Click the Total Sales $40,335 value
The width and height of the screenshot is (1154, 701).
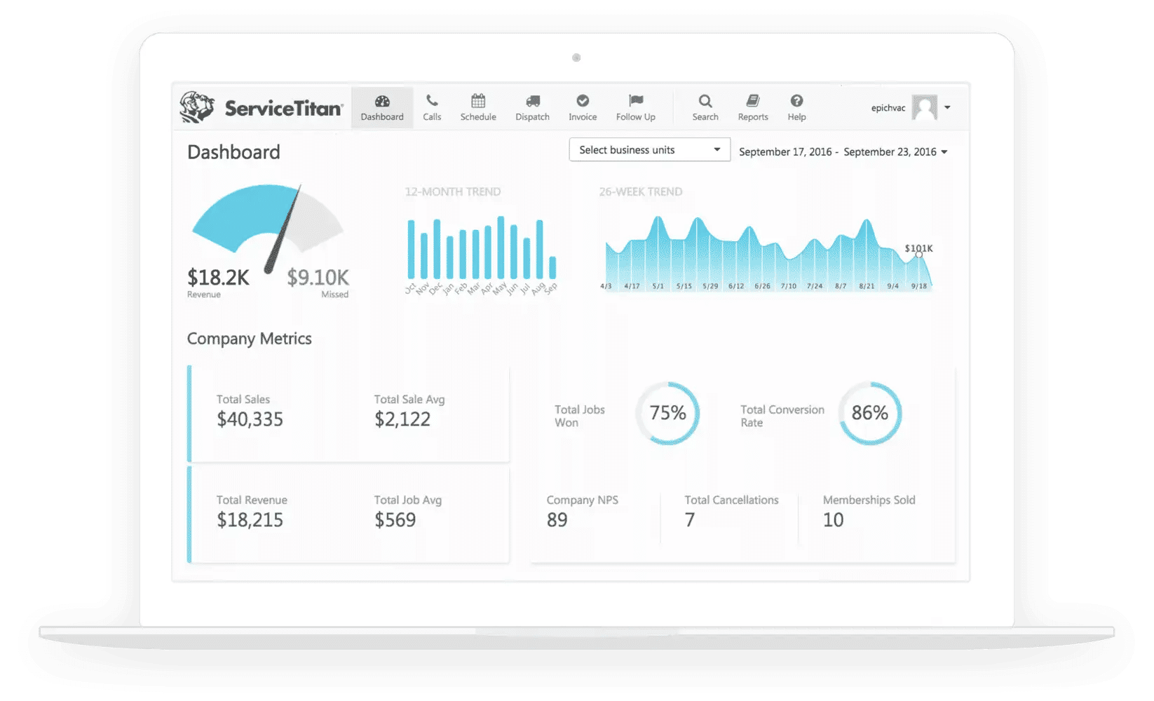[x=250, y=419]
